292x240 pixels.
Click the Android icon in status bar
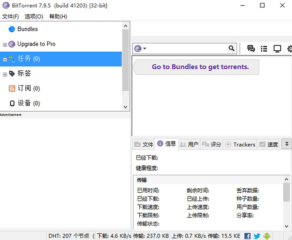[266, 236]
